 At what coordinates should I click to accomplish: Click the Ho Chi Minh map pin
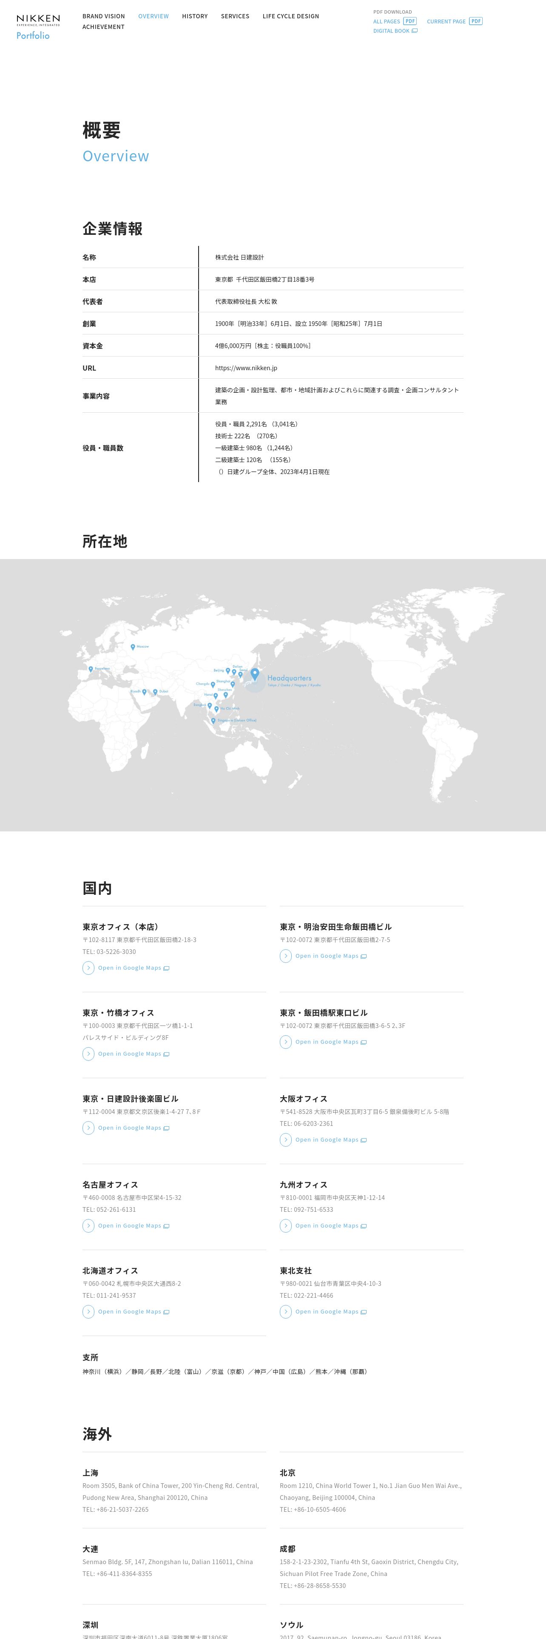217,709
